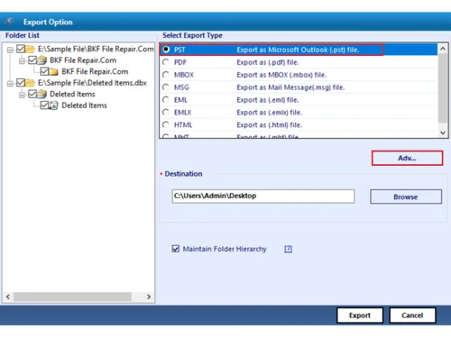Click 'Export as Mail Message(.msg) file.' text
This screenshot has width=451, height=338.
click(x=290, y=87)
